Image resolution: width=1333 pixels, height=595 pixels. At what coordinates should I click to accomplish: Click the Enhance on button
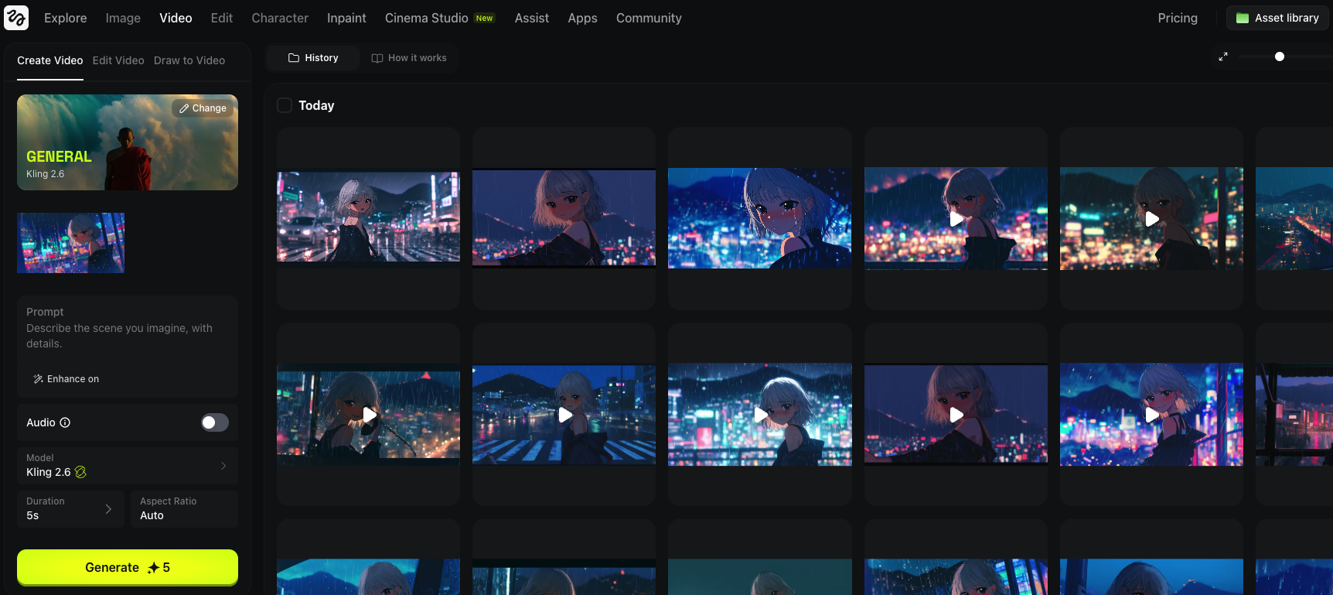click(66, 379)
